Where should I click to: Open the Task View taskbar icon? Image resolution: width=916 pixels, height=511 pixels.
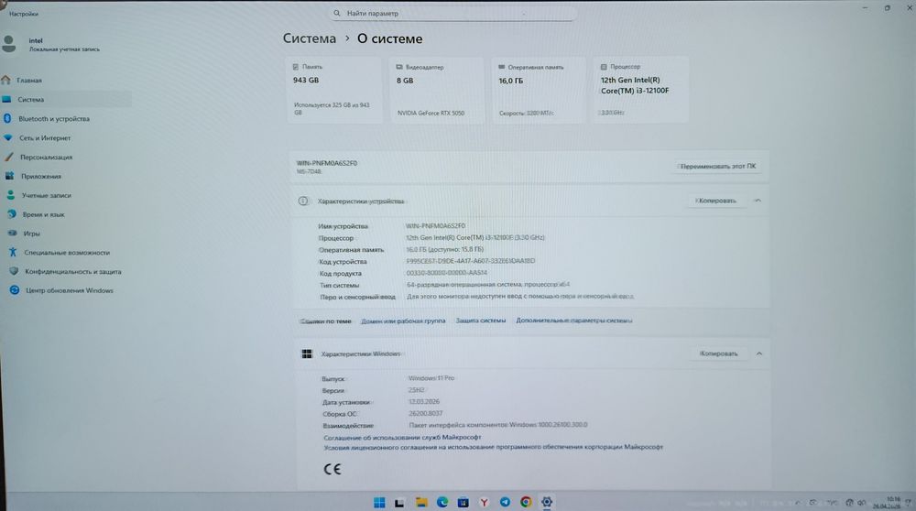click(x=399, y=502)
